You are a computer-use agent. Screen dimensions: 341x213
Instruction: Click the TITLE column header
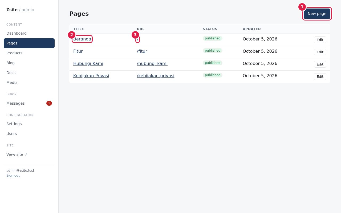point(79,29)
